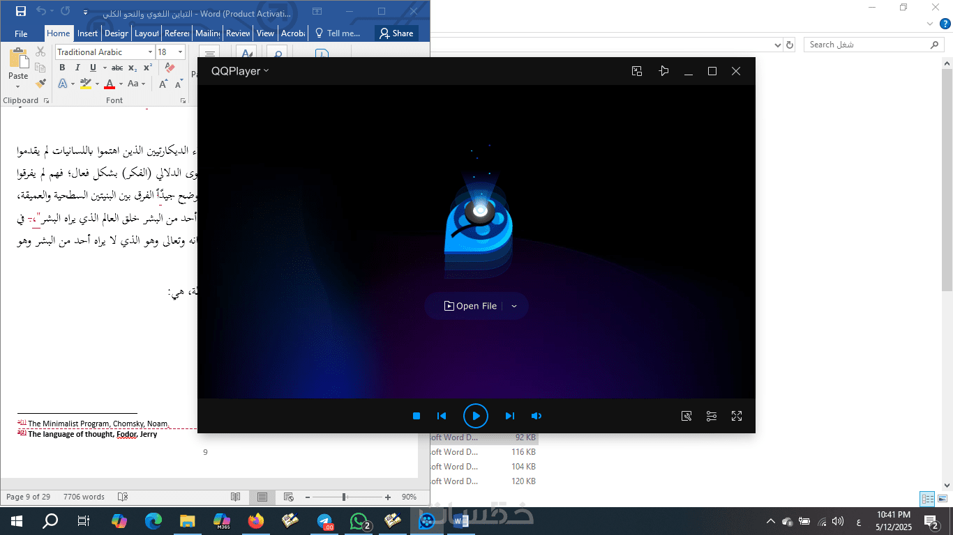Click the 7706 words count in Word

[84, 497]
